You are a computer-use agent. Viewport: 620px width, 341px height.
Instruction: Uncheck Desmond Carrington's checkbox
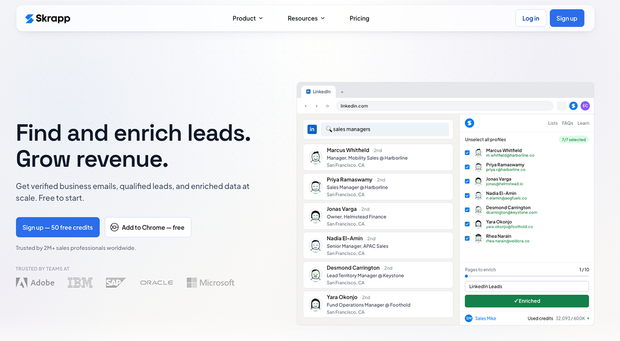(x=467, y=210)
